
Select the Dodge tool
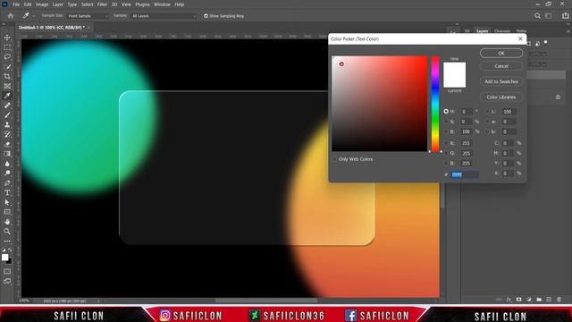point(7,173)
